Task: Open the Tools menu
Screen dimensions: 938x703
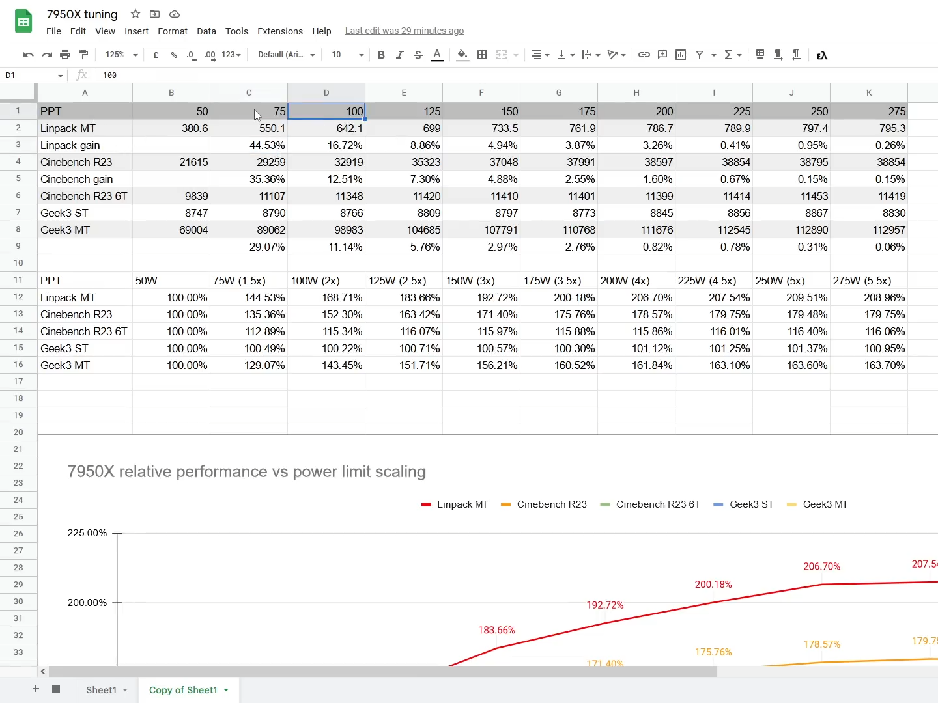Action: [236, 31]
